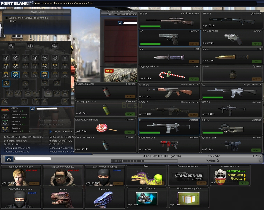The height and width of the screenshot is (210, 264).
Task: Select the SSG-69 sniper rifle card
Action: pos(169,20)
